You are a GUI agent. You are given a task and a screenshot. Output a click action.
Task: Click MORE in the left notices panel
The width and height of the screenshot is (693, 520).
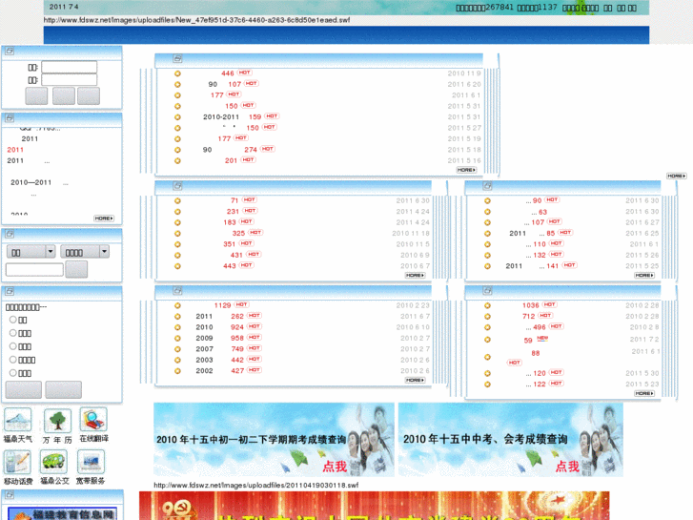[x=104, y=218]
